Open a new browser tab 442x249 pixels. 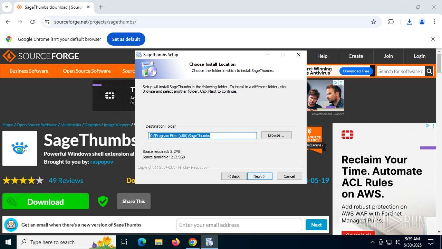coord(101,7)
